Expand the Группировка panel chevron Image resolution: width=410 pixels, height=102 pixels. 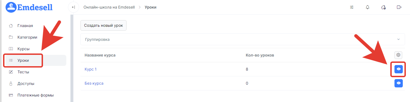click(398, 39)
